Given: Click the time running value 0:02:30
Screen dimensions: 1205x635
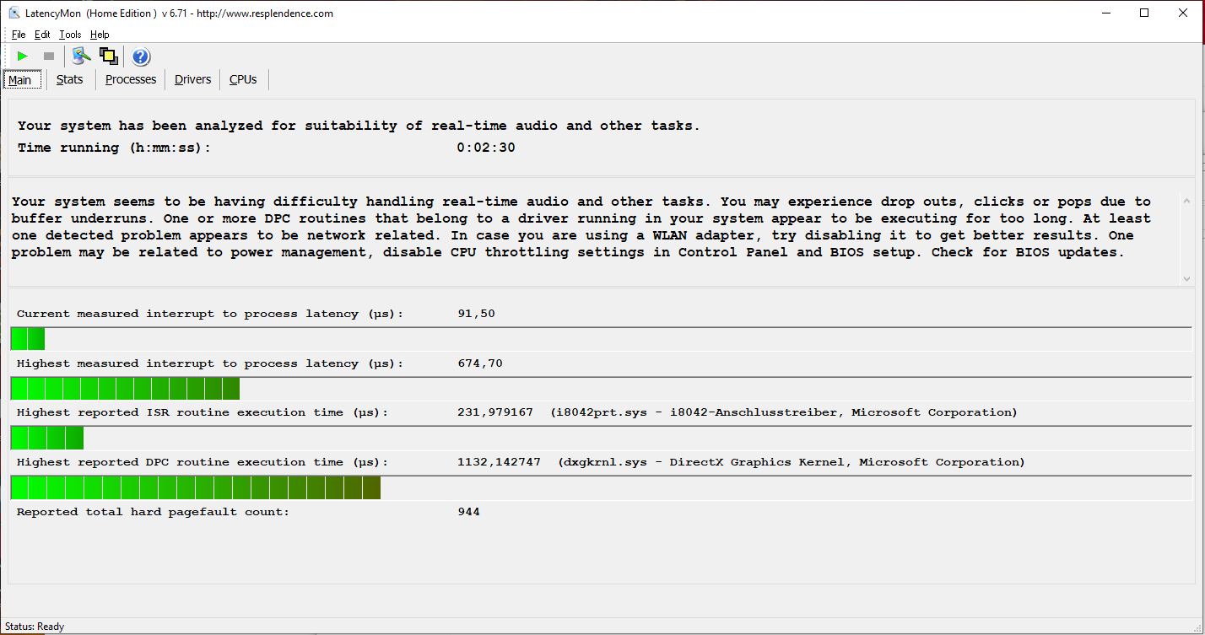Looking at the screenshot, I should point(486,148).
